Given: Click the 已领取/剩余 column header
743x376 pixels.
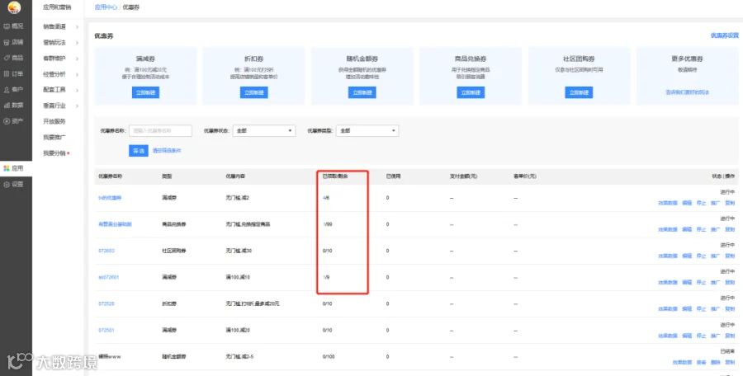Looking at the screenshot, I should click(x=334, y=176).
